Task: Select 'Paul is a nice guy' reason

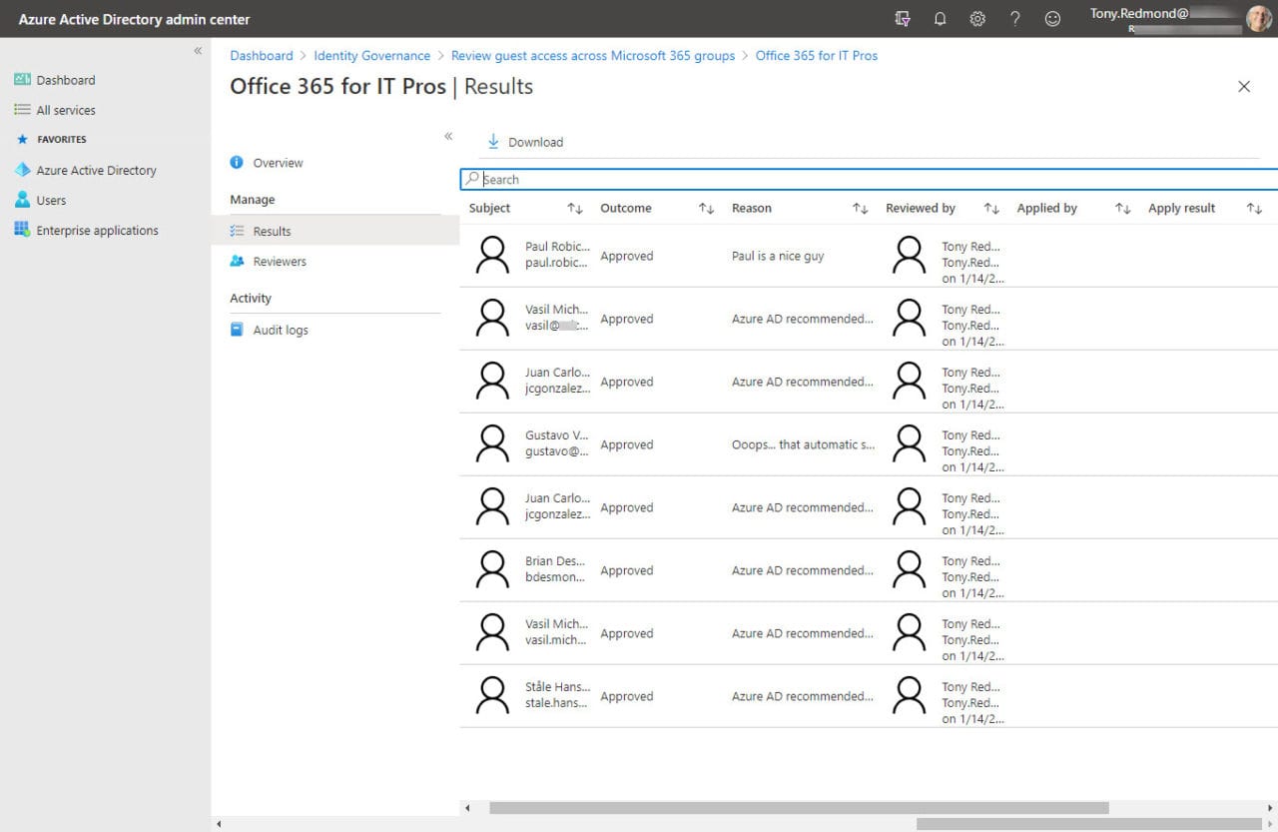Action: click(x=778, y=257)
